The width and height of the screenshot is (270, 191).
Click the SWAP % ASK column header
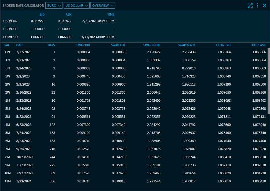pyautogui.click(x=187, y=45)
